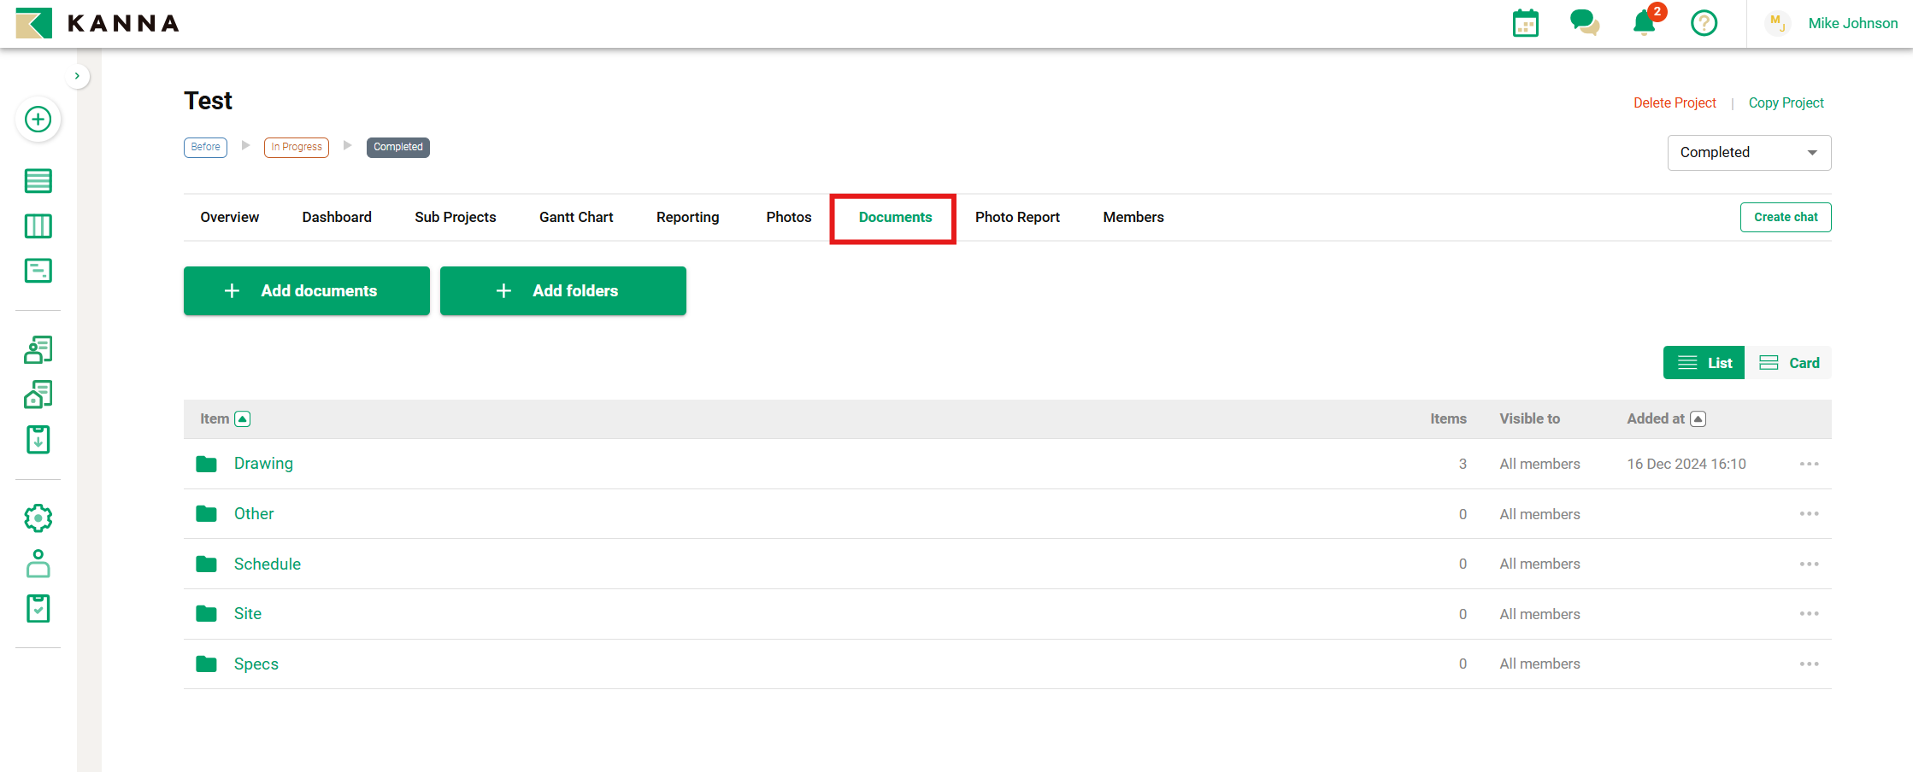The image size is (1913, 772).
Task: Open the settings gear in sidebar
Action: (38, 518)
